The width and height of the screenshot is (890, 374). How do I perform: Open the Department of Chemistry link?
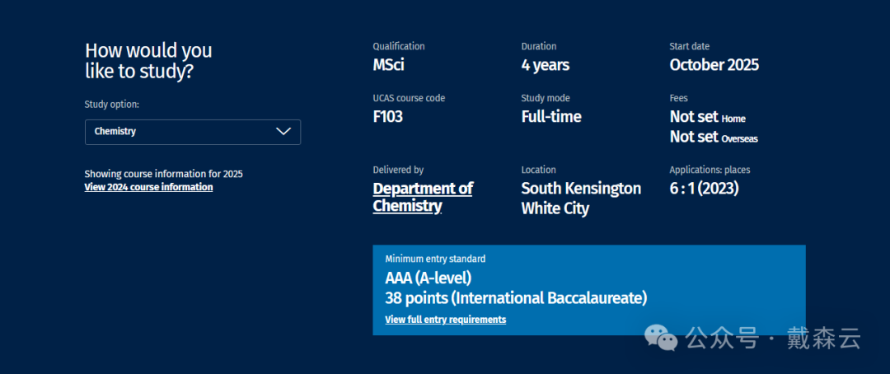point(422,197)
